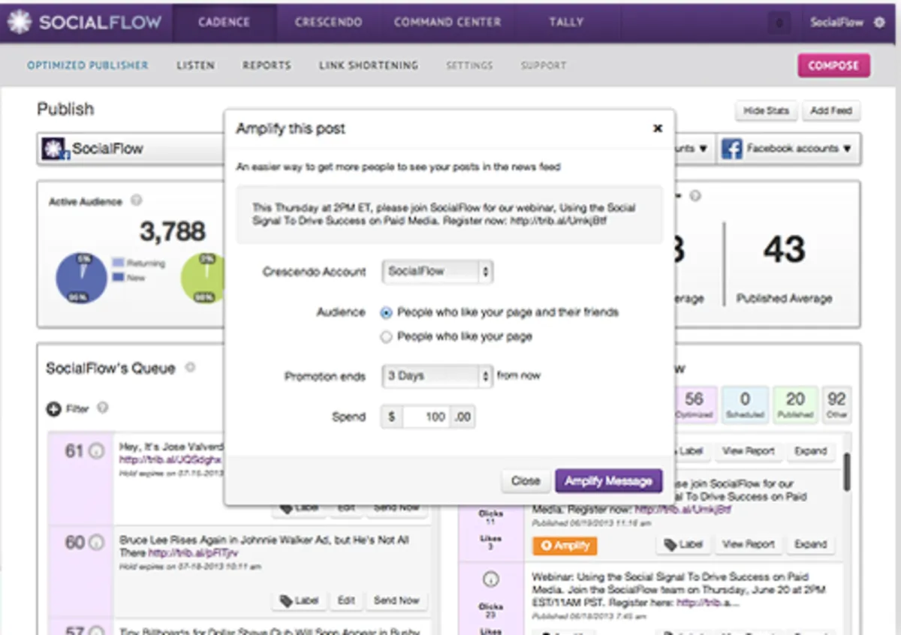Screen dimensions: 901x635
Task: Filter by the 0 Scheduled counter
Action: pos(745,404)
